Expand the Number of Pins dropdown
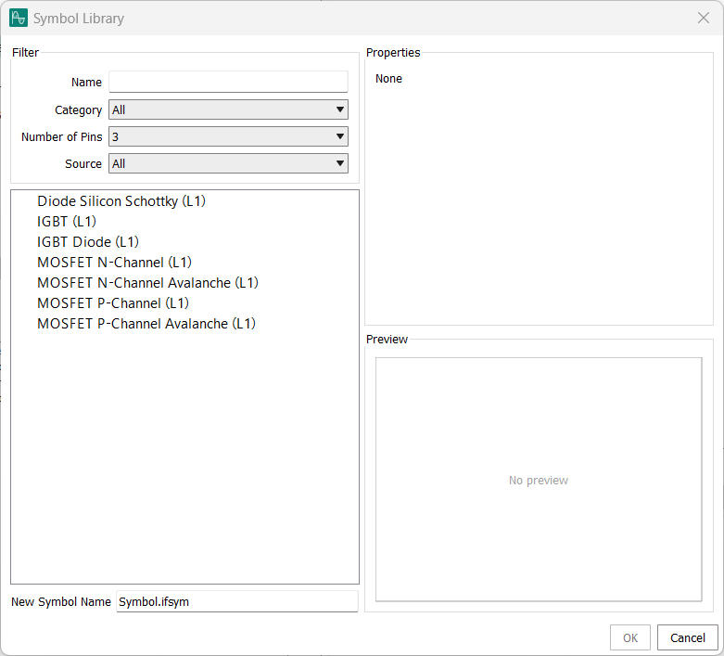Screen dimensions: 724x656 point(228,136)
